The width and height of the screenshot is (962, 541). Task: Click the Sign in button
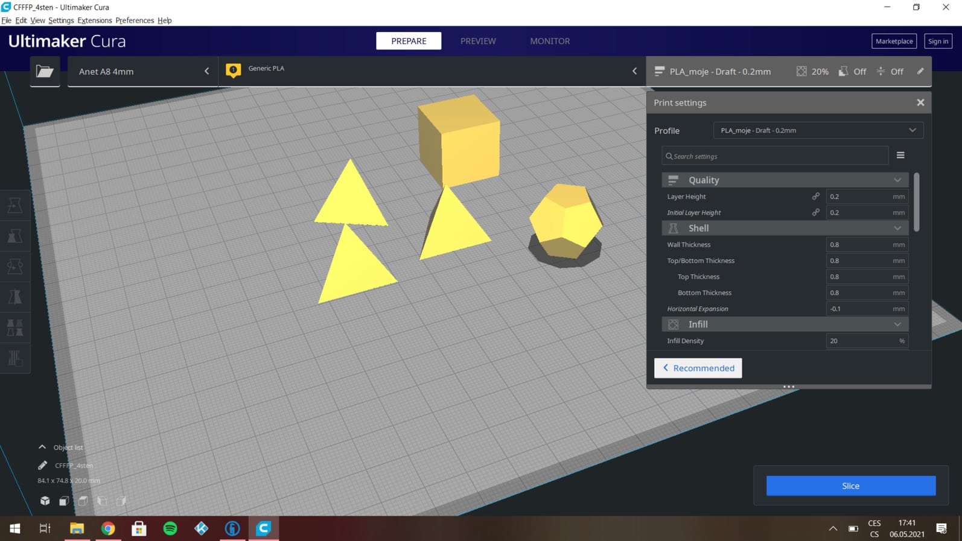[938, 41]
